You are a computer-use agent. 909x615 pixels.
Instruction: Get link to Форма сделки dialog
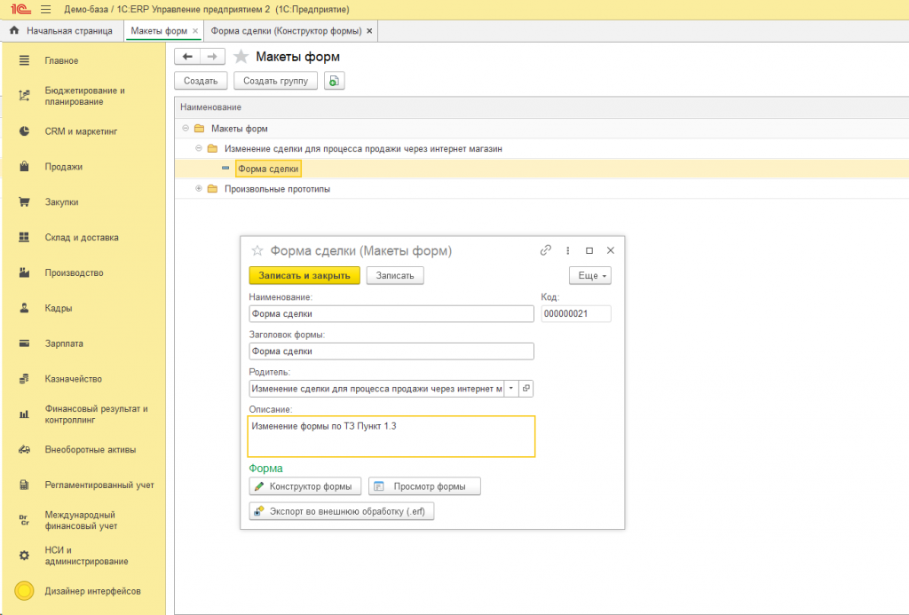click(x=546, y=250)
